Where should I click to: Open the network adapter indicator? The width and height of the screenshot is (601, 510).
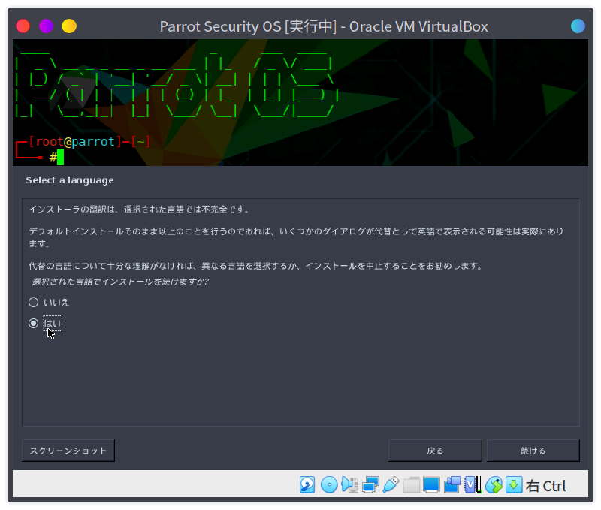pos(370,485)
